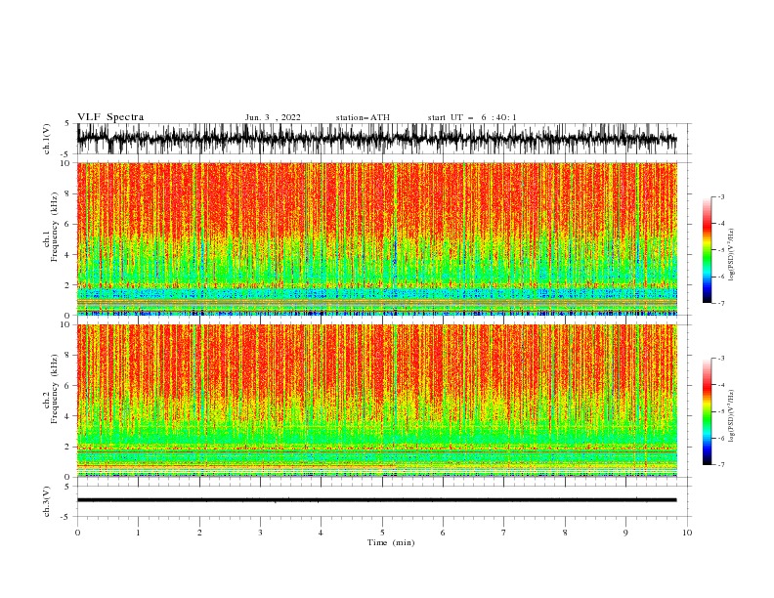
Task: Click time axis tick label "8"
Action: point(565,533)
